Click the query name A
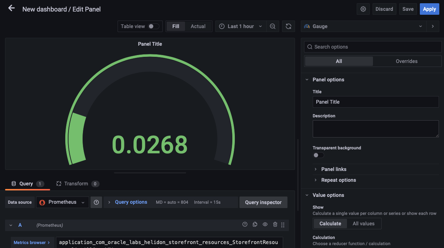Image resolution: width=444 pixels, height=248 pixels. (20, 225)
